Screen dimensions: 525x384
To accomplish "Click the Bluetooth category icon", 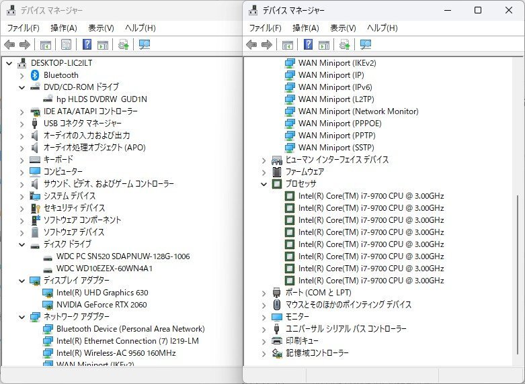I will click(35, 75).
